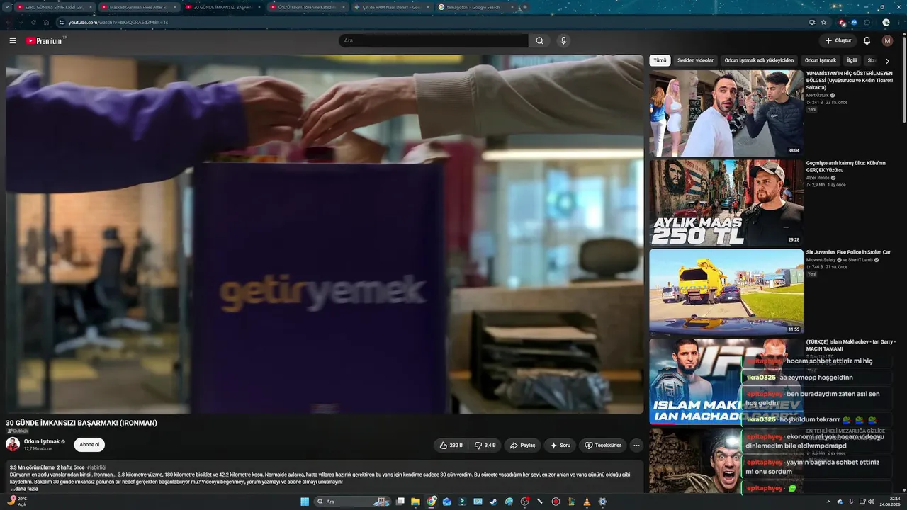Start voice search with microphone icon
This screenshot has width=907, height=510.
pos(563,41)
